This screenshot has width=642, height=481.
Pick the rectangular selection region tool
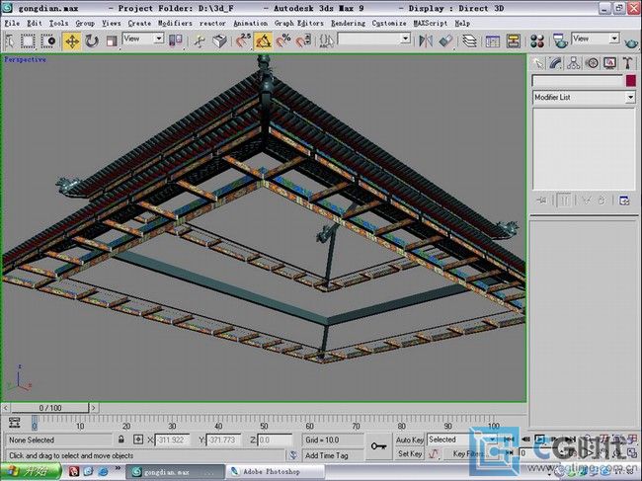pyautogui.click(x=28, y=40)
